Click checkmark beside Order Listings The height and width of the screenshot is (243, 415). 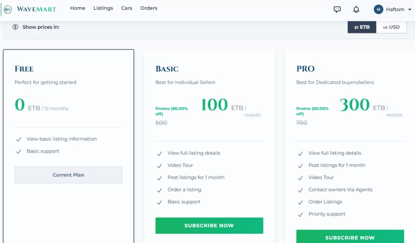(300, 202)
